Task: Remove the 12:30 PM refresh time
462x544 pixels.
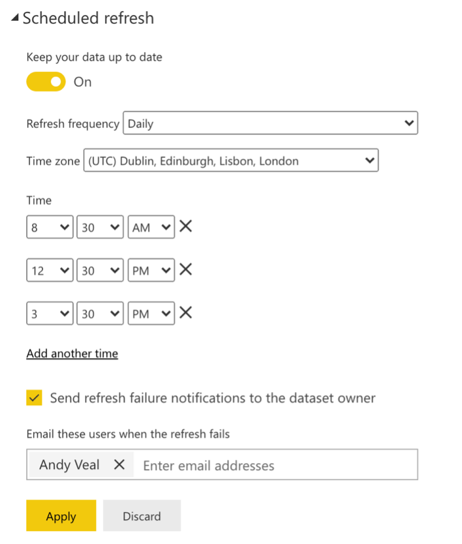Action: [186, 269]
